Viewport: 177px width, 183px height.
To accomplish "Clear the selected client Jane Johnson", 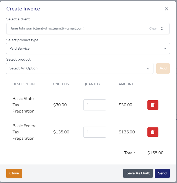I will tap(153, 28).
